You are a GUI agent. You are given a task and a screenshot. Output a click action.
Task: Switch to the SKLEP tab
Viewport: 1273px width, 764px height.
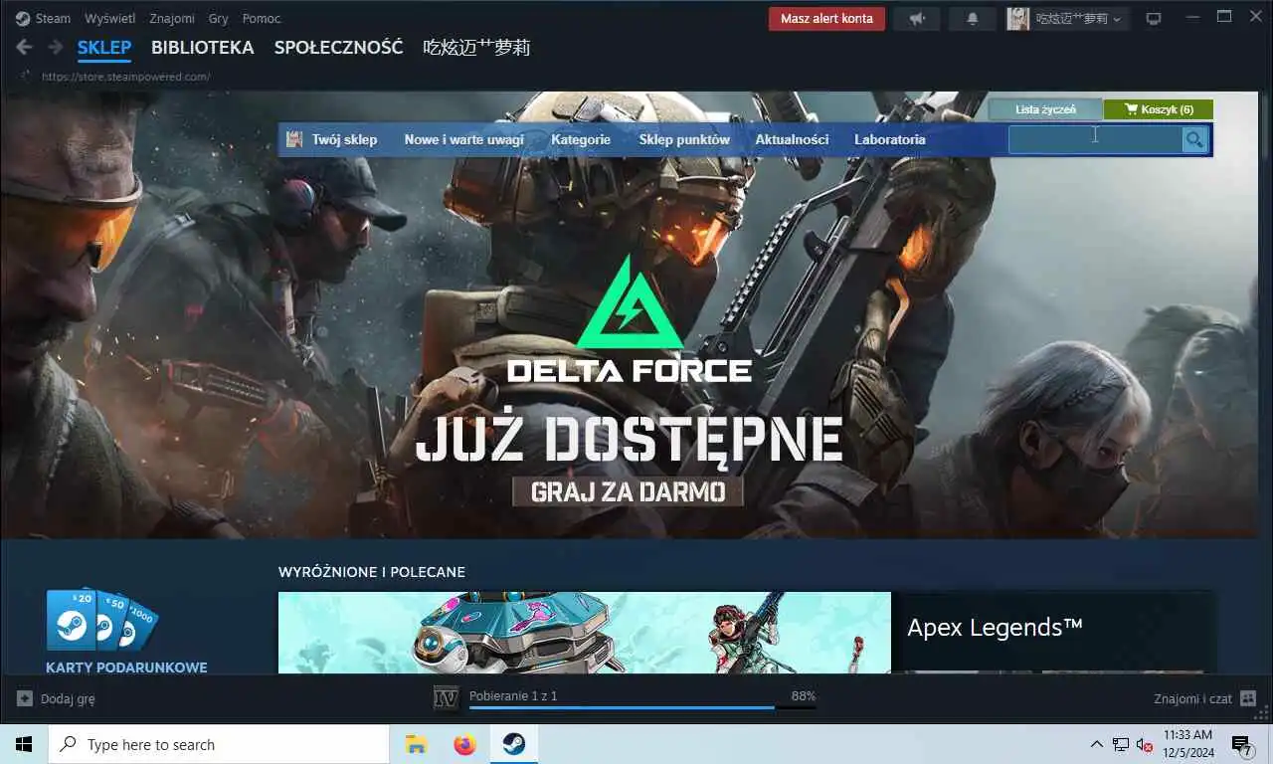[104, 48]
